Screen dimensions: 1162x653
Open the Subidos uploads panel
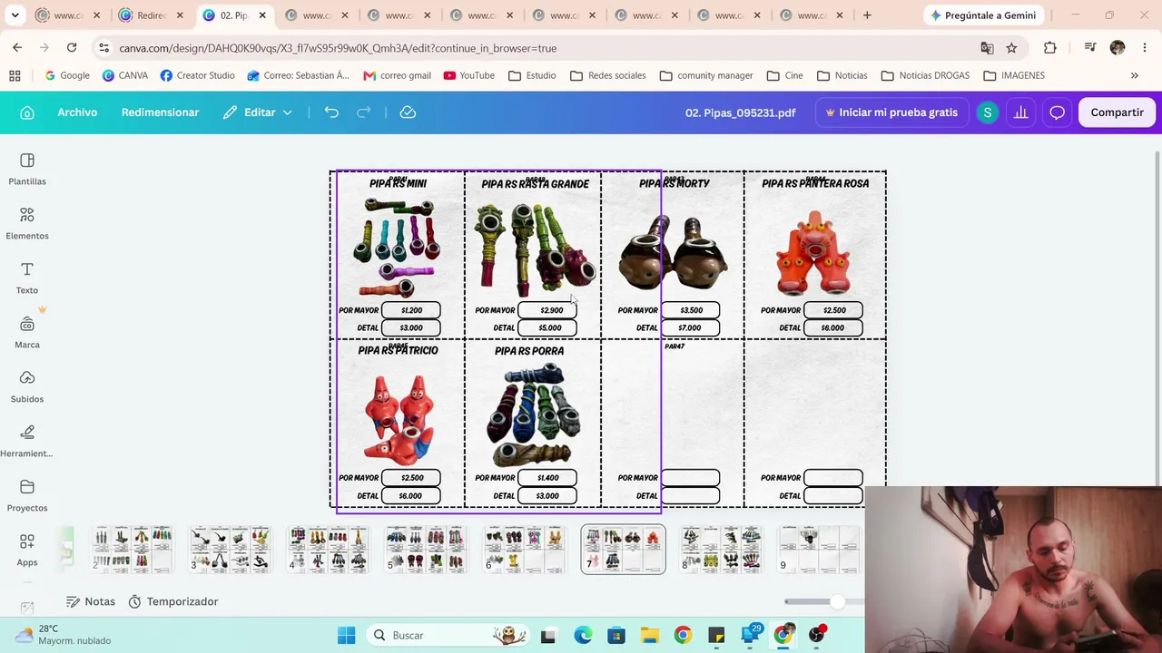(x=27, y=386)
